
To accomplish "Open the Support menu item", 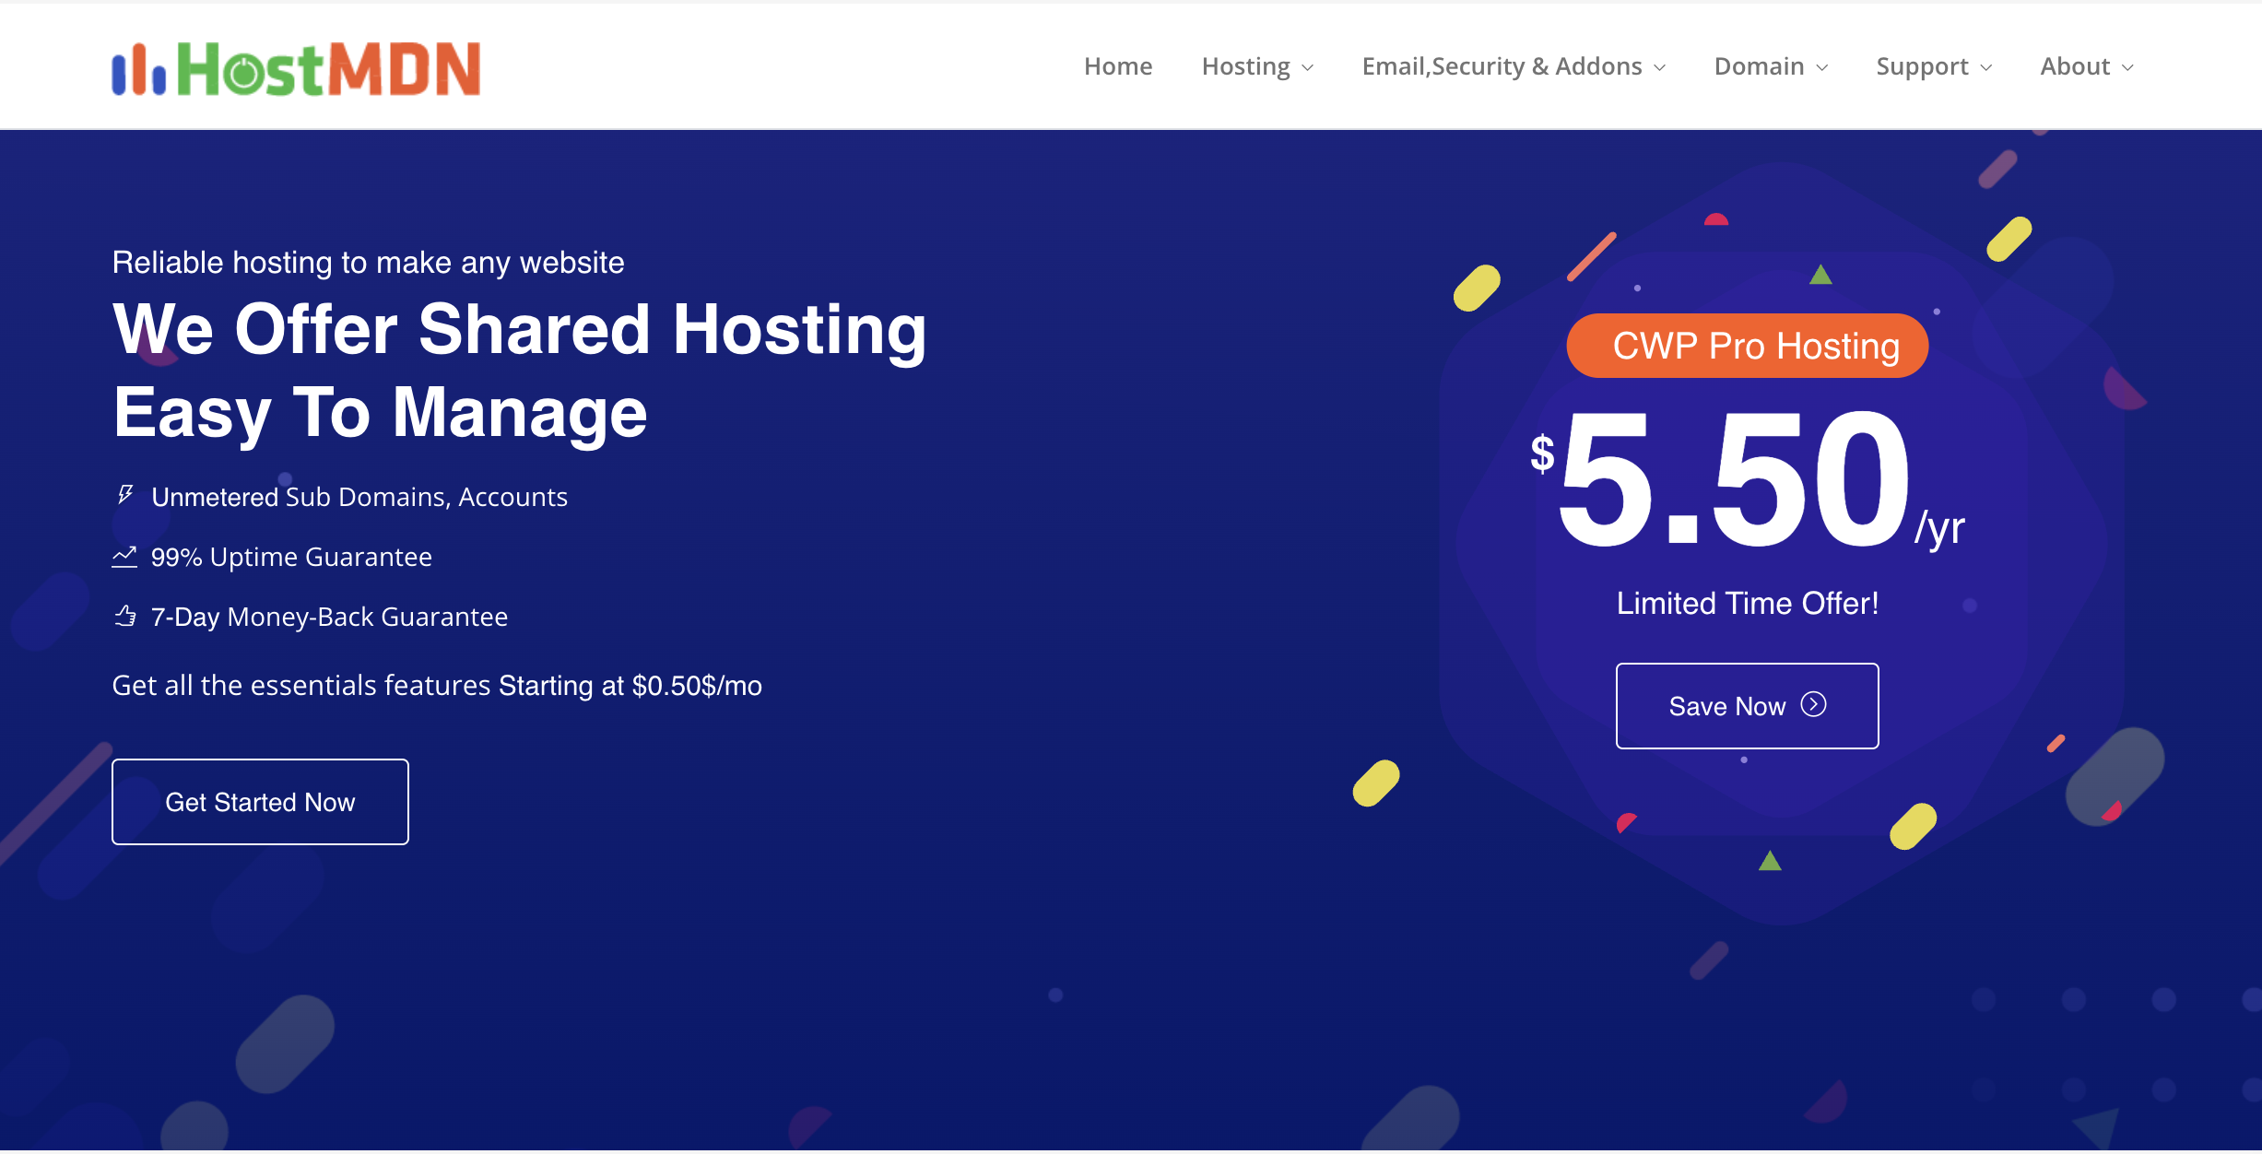I will click(x=1922, y=66).
